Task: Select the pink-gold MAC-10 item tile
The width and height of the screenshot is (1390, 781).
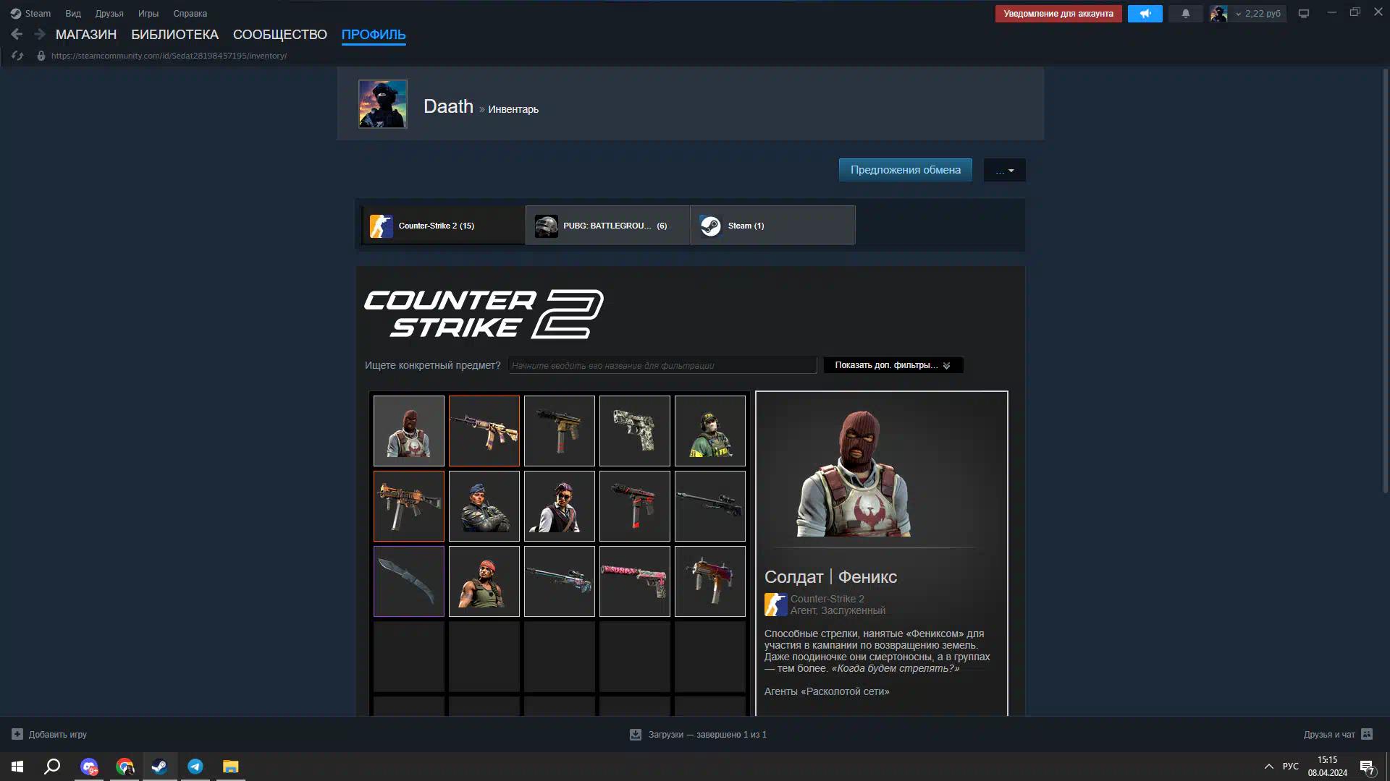Action: (x=710, y=581)
